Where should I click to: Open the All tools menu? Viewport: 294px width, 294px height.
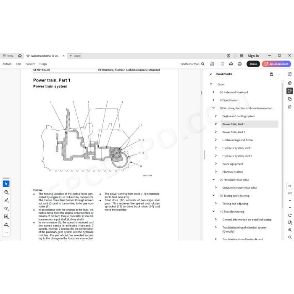(7, 64)
